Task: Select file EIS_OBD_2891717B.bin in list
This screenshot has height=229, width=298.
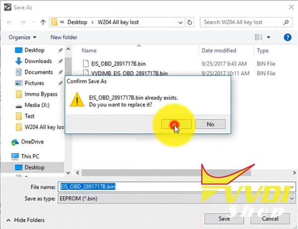Action: coord(118,64)
